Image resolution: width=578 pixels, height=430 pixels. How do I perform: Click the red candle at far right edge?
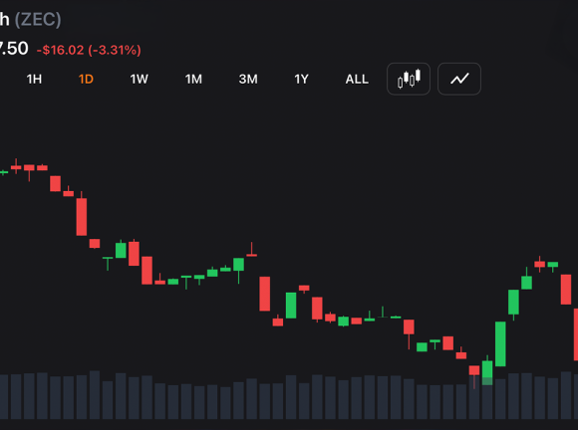point(576,334)
